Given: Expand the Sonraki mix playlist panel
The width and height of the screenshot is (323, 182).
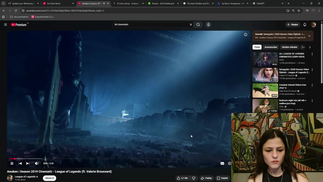Looking at the screenshot, I should coord(309,36).
